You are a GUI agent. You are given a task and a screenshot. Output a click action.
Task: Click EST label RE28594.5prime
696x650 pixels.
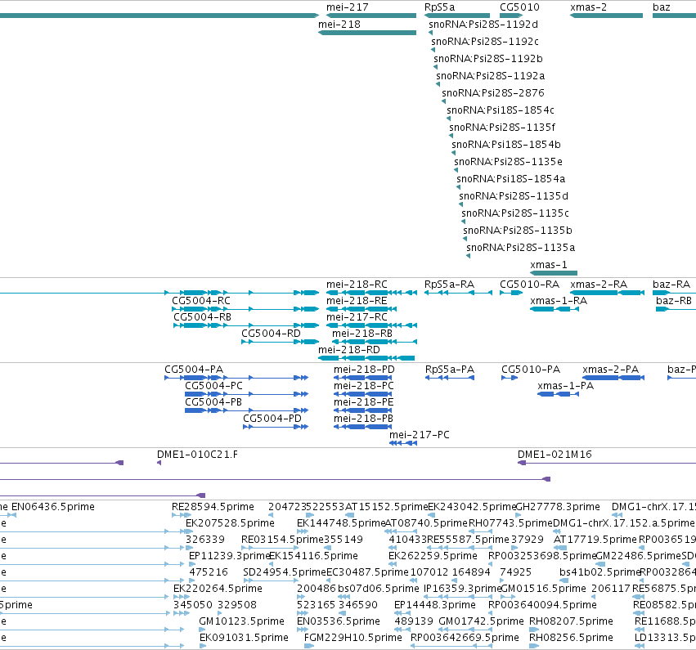pos(213,507)
